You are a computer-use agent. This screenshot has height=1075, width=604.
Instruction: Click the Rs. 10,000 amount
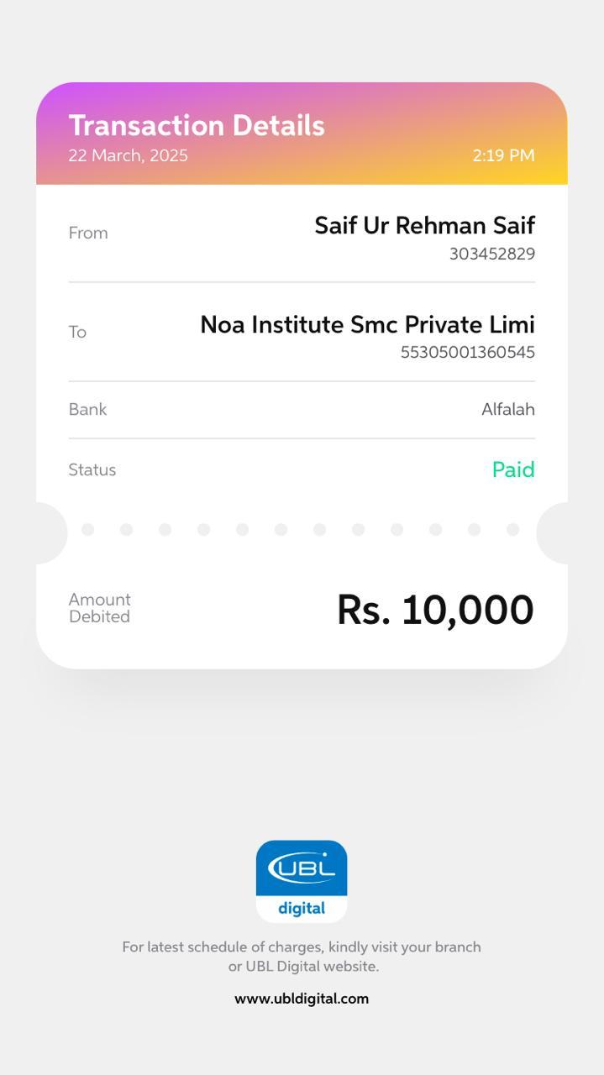(435, 610)
